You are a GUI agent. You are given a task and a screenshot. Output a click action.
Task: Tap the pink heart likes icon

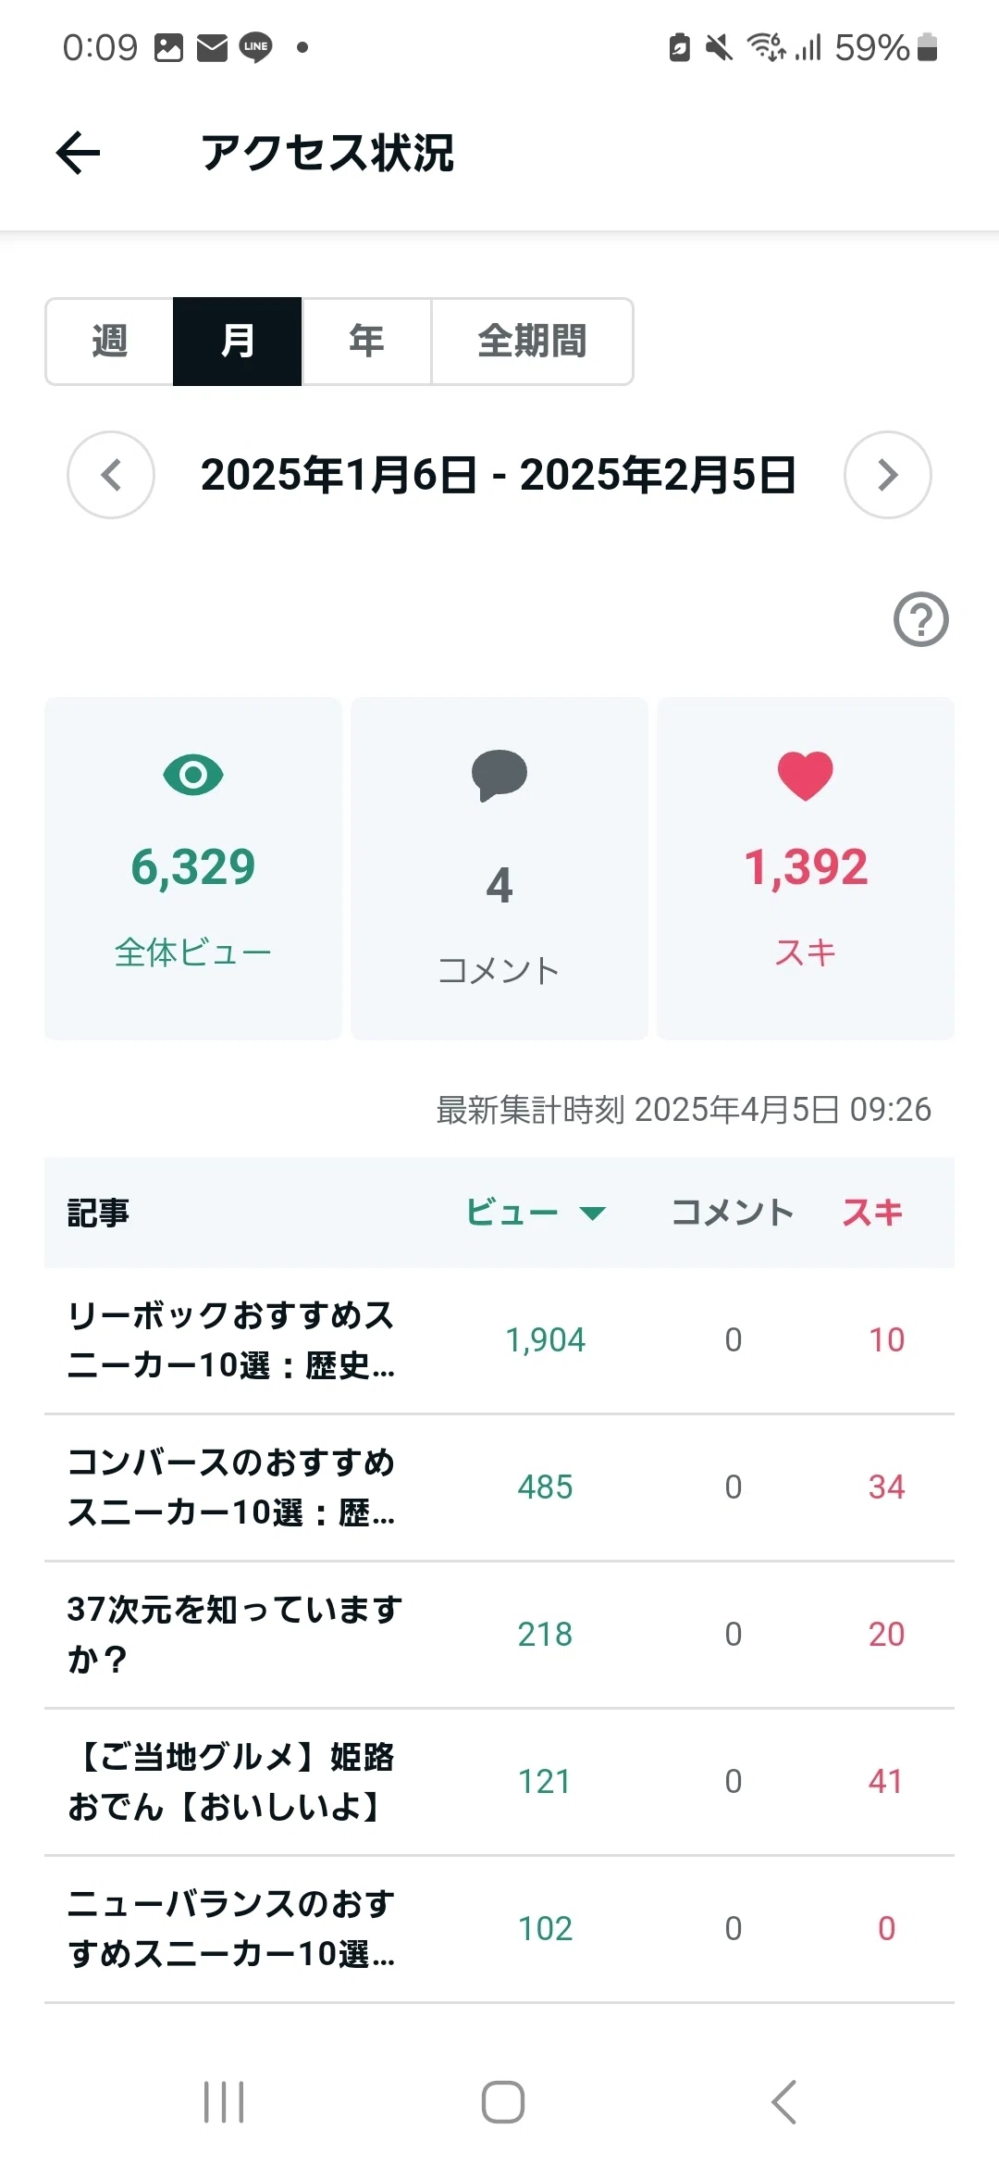(806, 776)
